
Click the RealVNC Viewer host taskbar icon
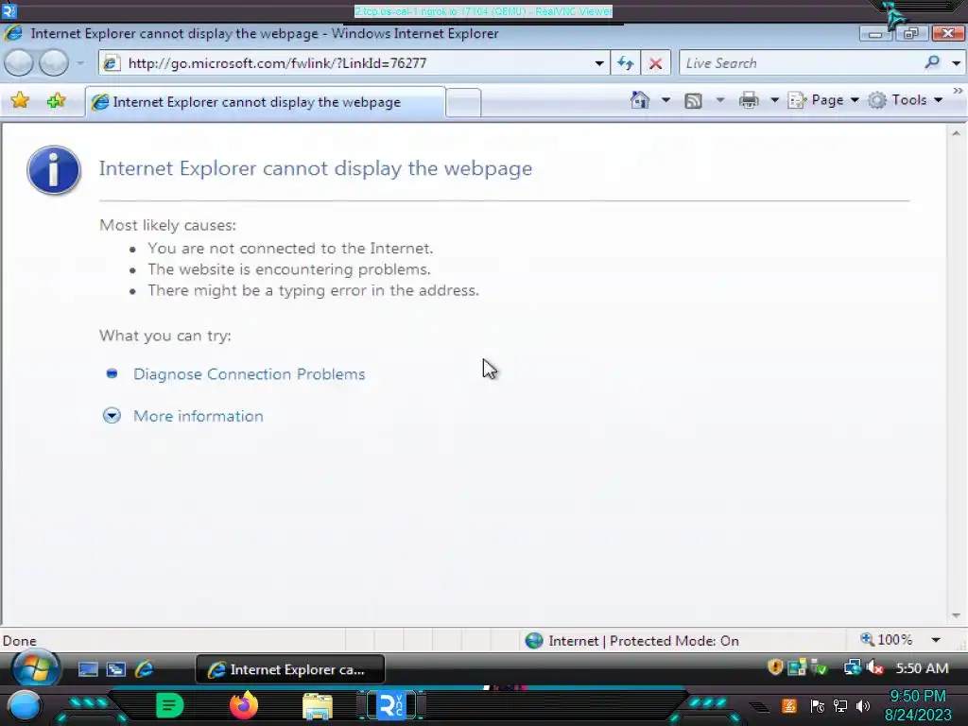coord(391,705)
